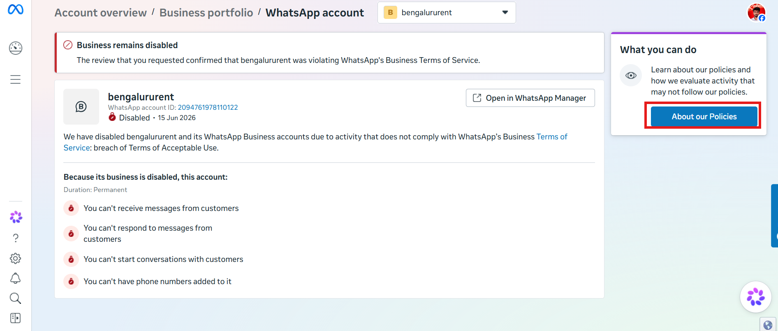Screen dimensions: 778x331
Task: Go to Account overview breadcrumb
Action: coord(101,13)
